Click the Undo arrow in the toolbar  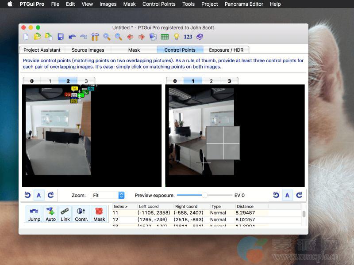click(72, 37)
